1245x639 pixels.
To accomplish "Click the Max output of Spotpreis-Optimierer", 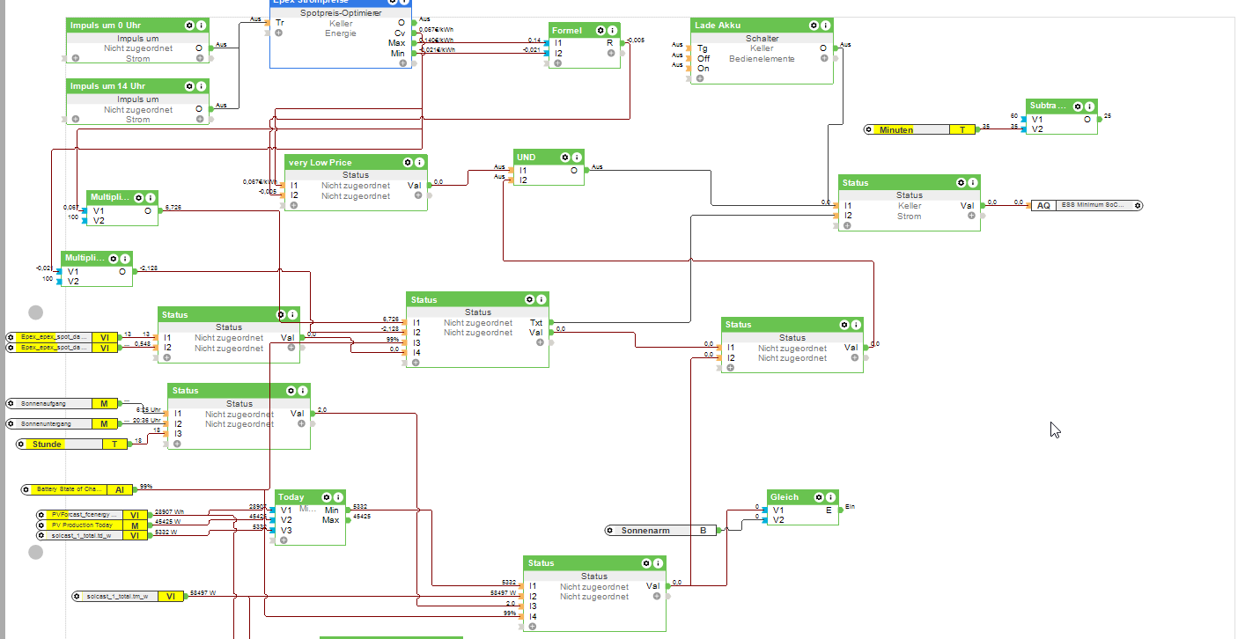I will (x=397, y=43).
